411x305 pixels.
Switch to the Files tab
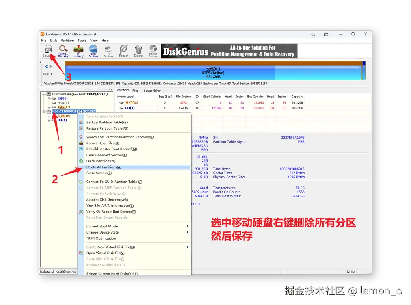(x=136, y=91)
